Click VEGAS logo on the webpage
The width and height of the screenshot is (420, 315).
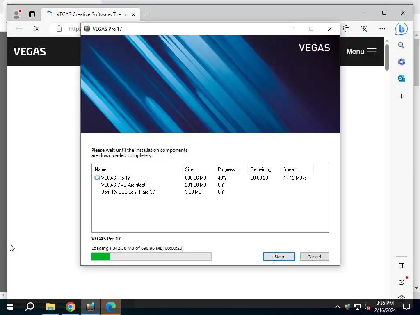30,51
